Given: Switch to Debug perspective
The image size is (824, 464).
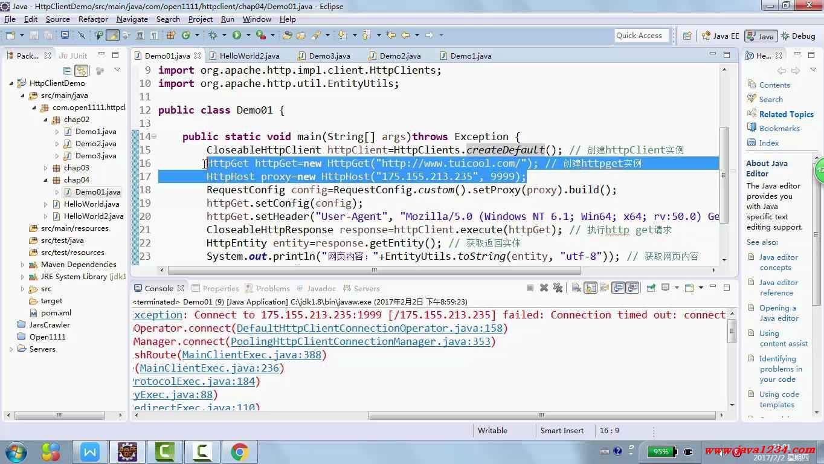Looking at the screenshot, I should (x=797, y=36).
